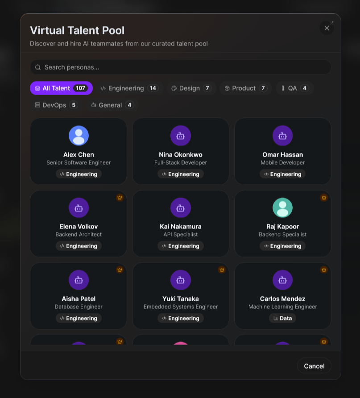Show only Product personas
360x398 pixels.
pos(245,88)
